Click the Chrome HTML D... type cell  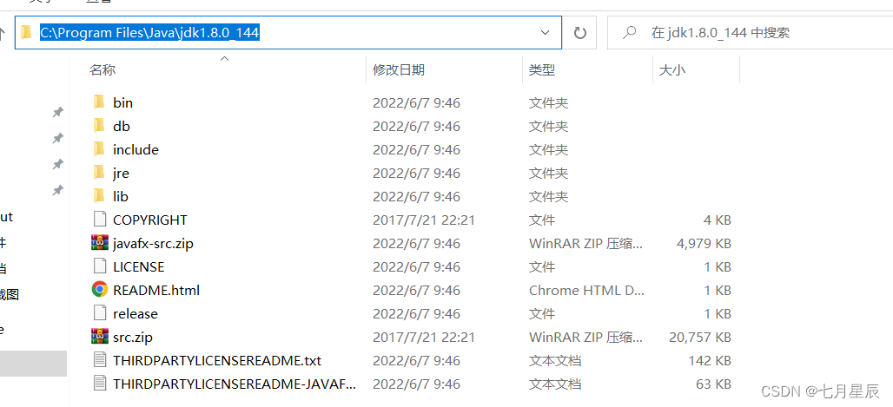pyautogui.click(x=586, y=291)
